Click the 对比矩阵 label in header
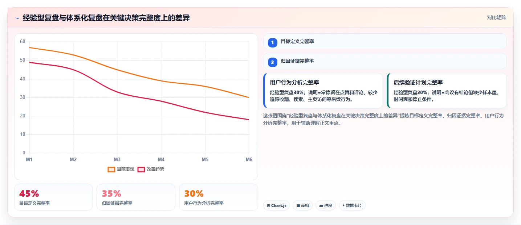 (496, 17)
